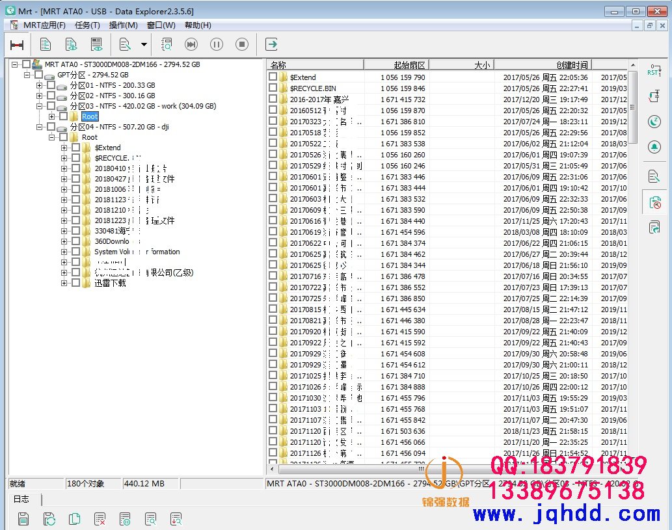
Task: Click the copy pages icon in log panel
Action: [75, 519]
